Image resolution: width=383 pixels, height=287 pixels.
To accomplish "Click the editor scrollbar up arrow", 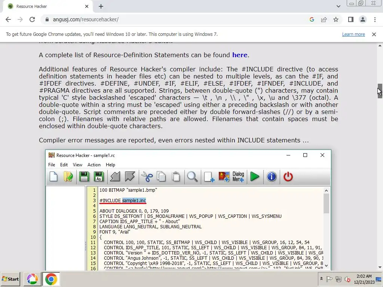I will click(326, 191).
